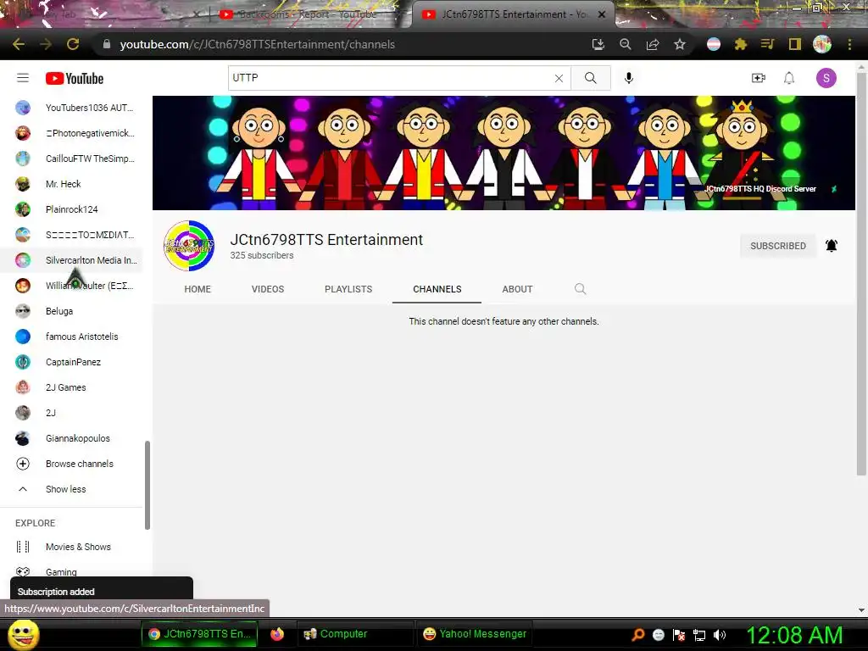Clear the UTTP search text

click(559, 78)
